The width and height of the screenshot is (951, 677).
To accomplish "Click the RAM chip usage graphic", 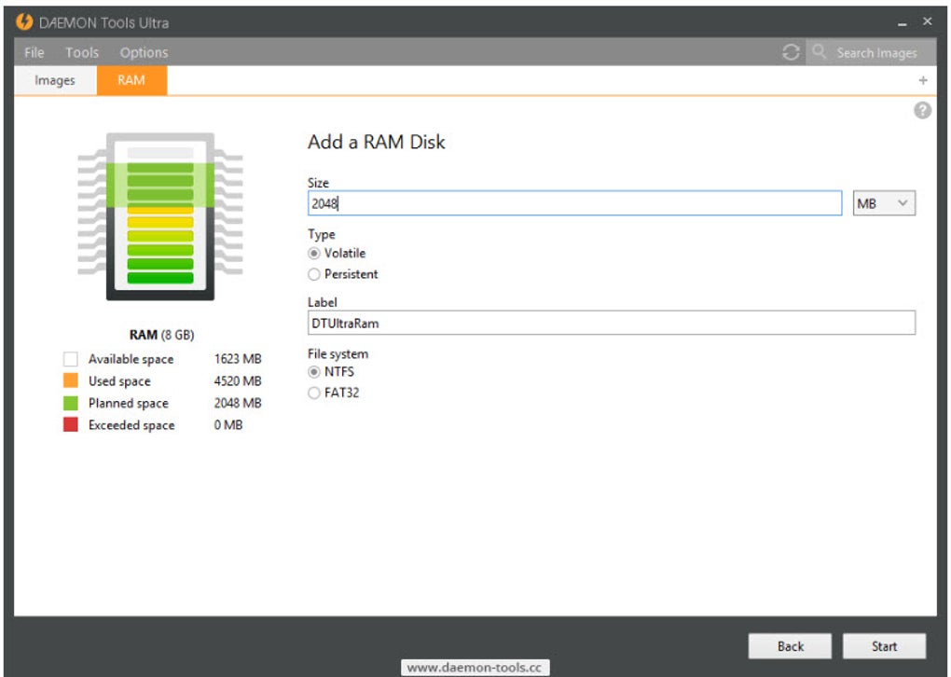I will coord(160,216).
